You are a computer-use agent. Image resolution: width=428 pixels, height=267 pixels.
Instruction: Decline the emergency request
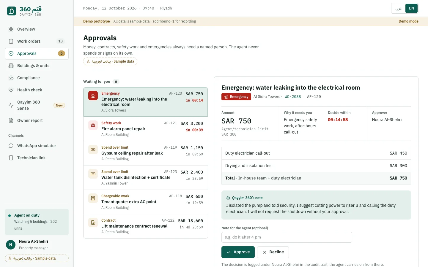[273, 252]
